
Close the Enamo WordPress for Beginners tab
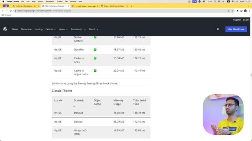click(127, 6)
